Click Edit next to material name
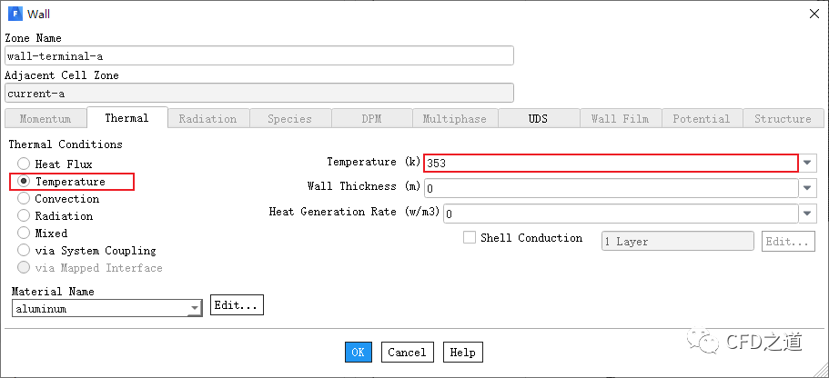Viewport: 829px width, 378px height. tap(237, 305)
